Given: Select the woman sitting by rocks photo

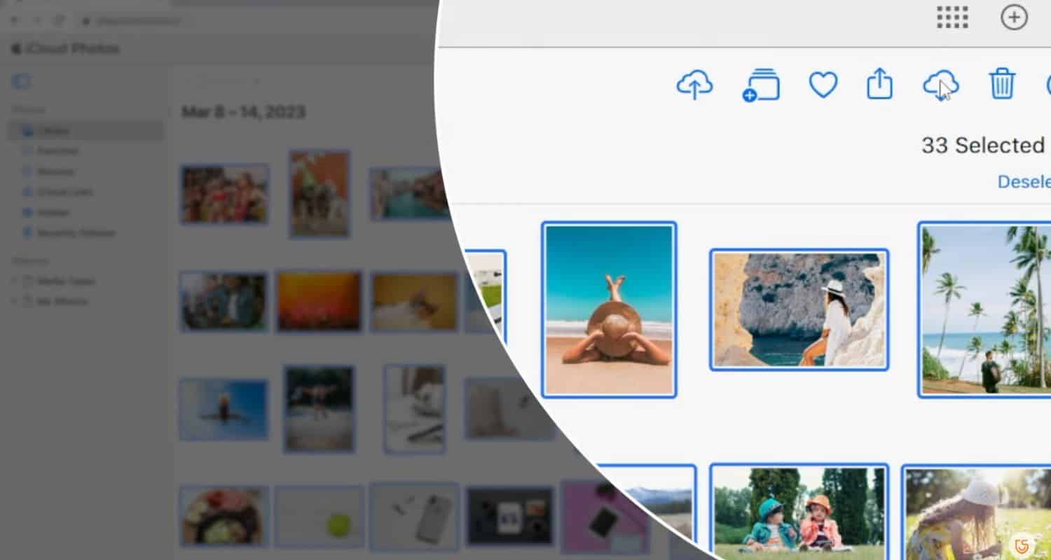Looking at the screenshot, I should (x=799, y=309).
